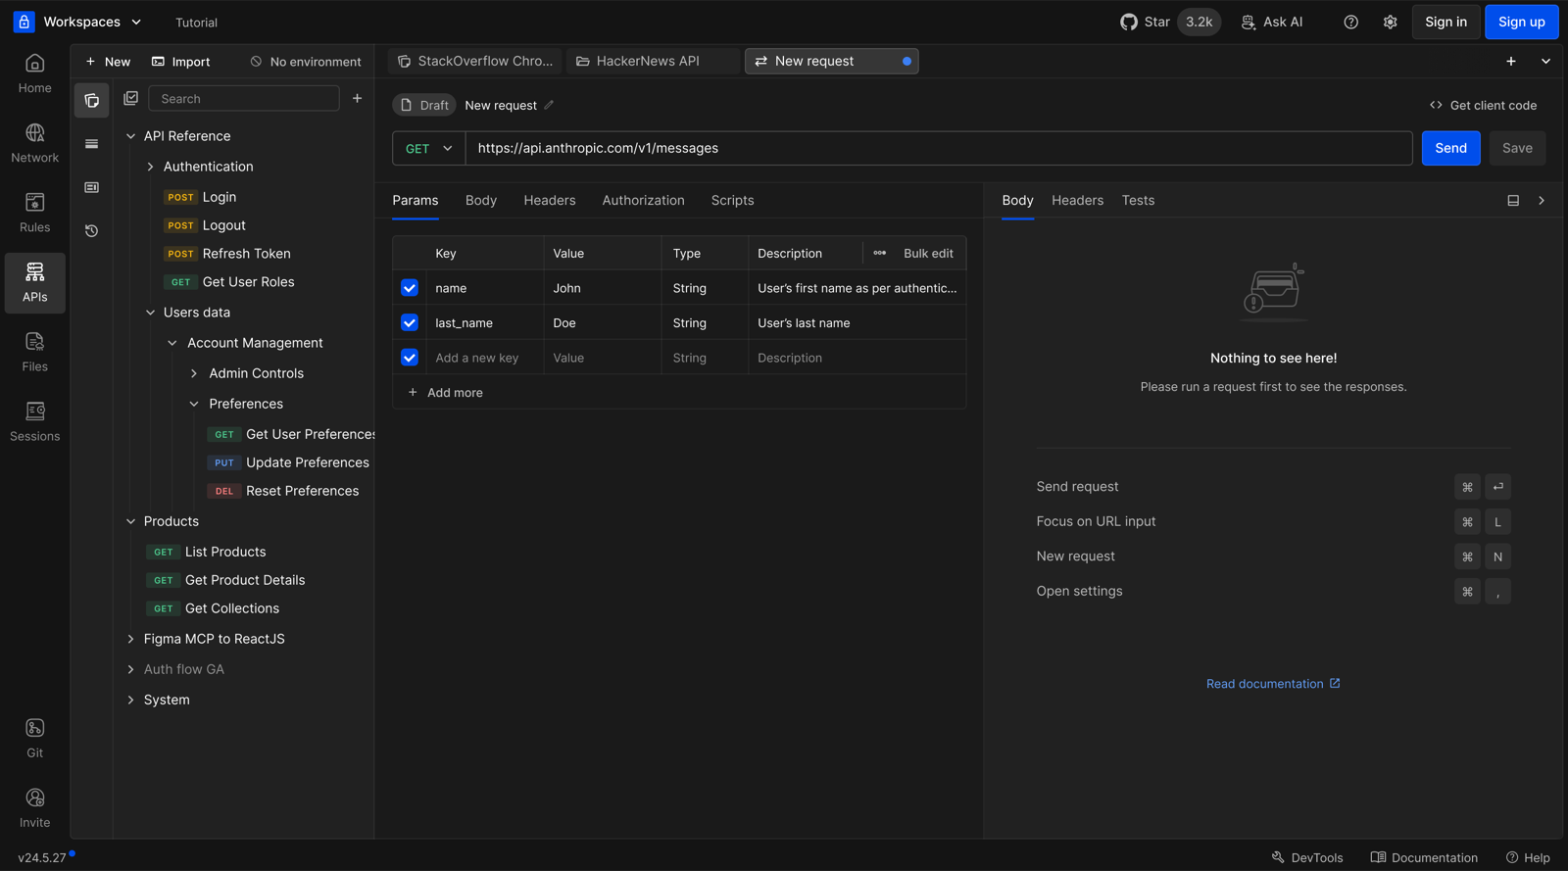Open the Network section
Image resolution: width=1568 pixels, height=871 pixels.
pyautogui.click(x=34, y=144)
